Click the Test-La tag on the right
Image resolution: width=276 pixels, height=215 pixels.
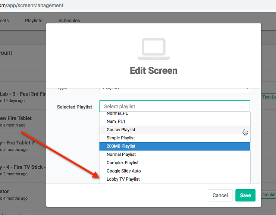pyautogui.click(x=269, y=97)
